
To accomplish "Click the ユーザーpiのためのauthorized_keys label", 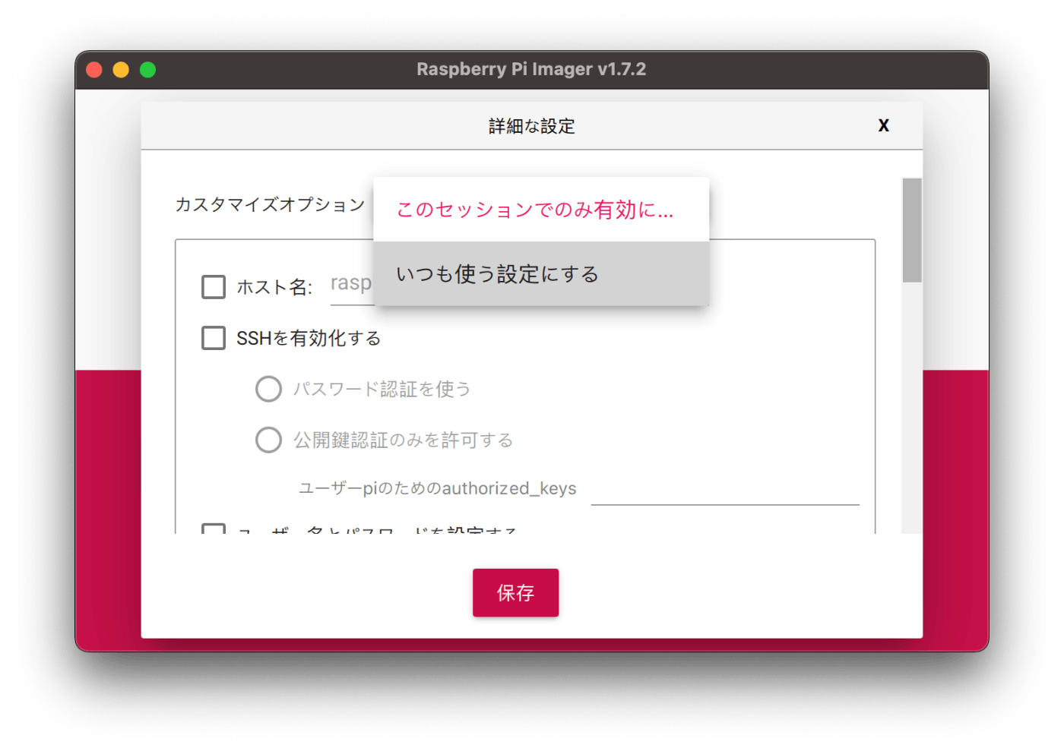I will pos(438,488).
